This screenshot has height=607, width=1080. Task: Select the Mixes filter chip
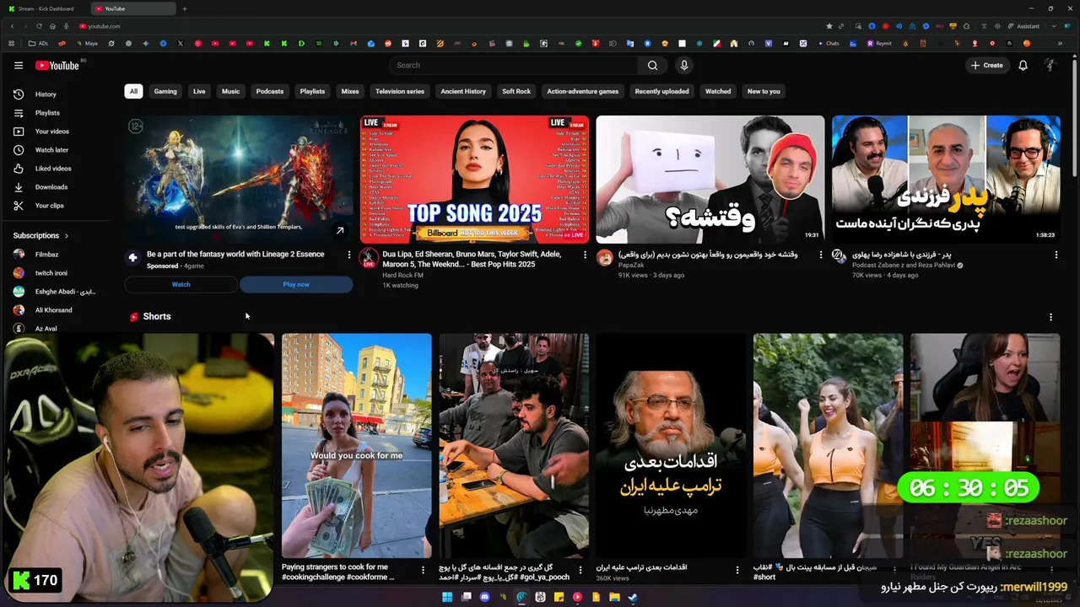(350, 91)
